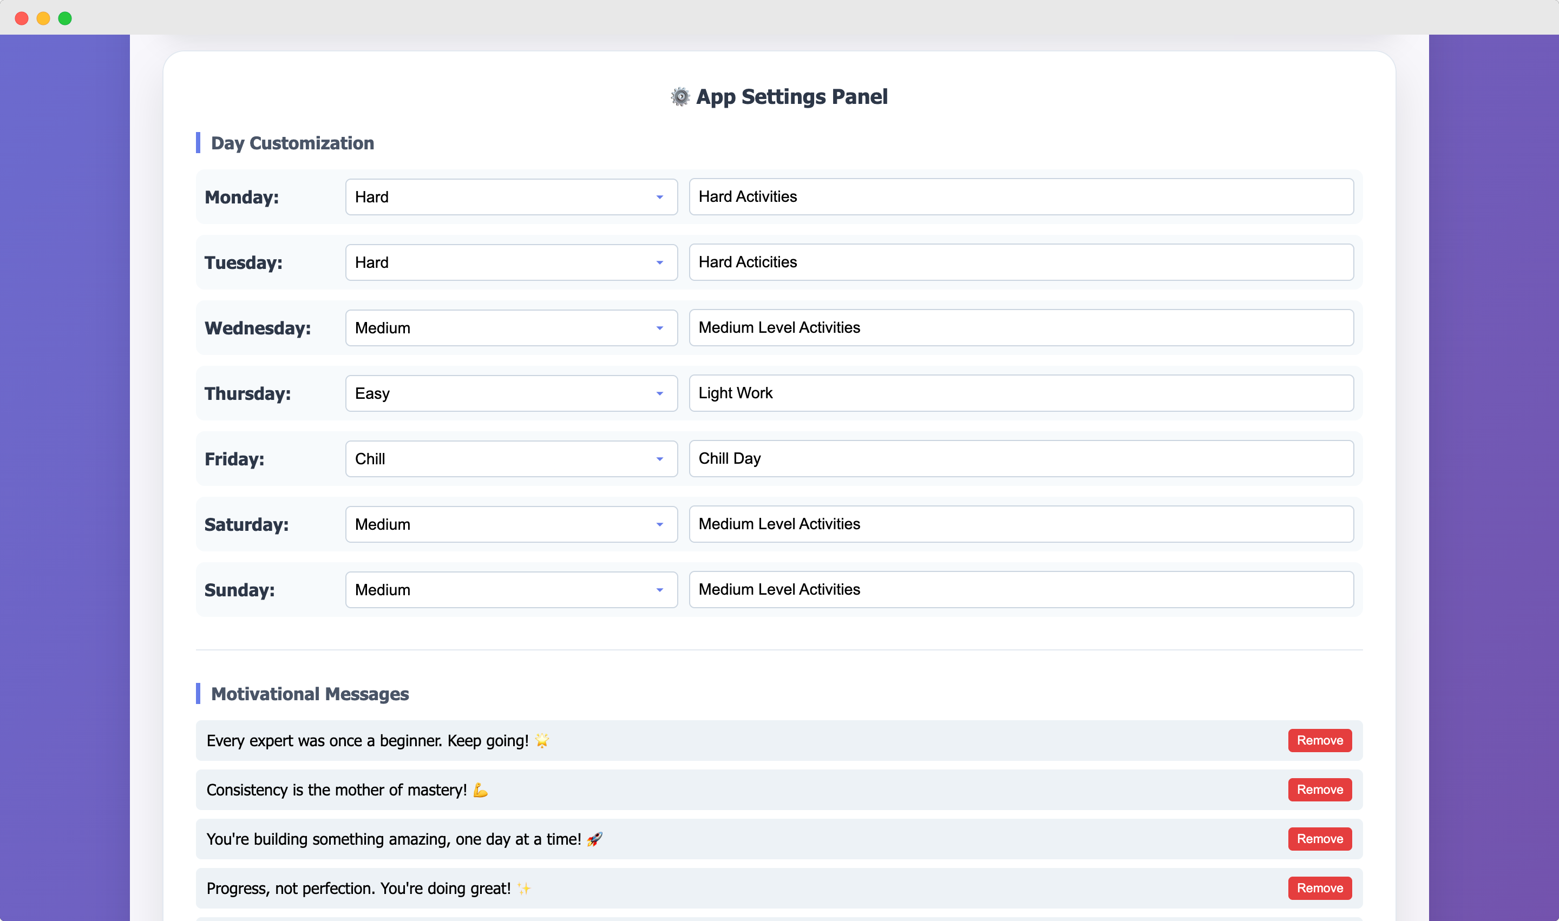The image size is (1559, 921).
Task: Click Monday's Hard Activities text field
Action: 1021,197
